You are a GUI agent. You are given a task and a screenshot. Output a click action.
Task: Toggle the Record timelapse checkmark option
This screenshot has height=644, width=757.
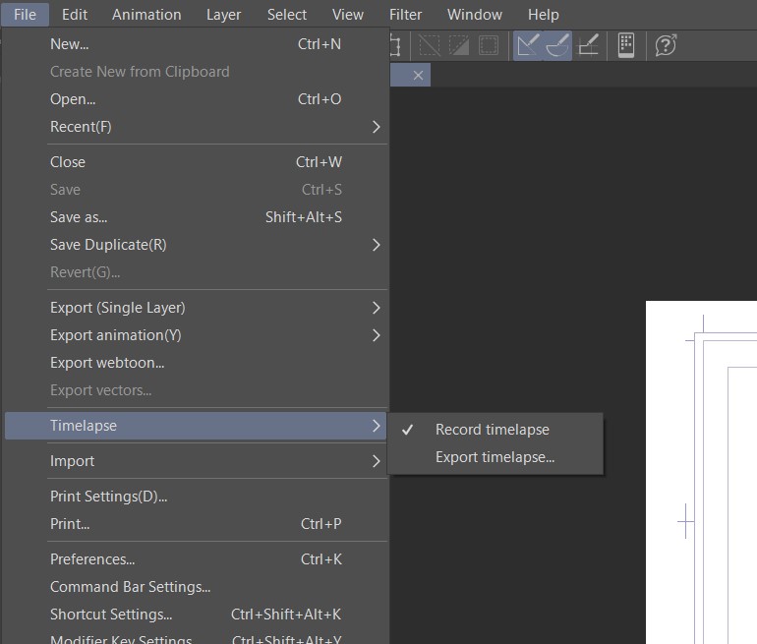tap(495, 430)
